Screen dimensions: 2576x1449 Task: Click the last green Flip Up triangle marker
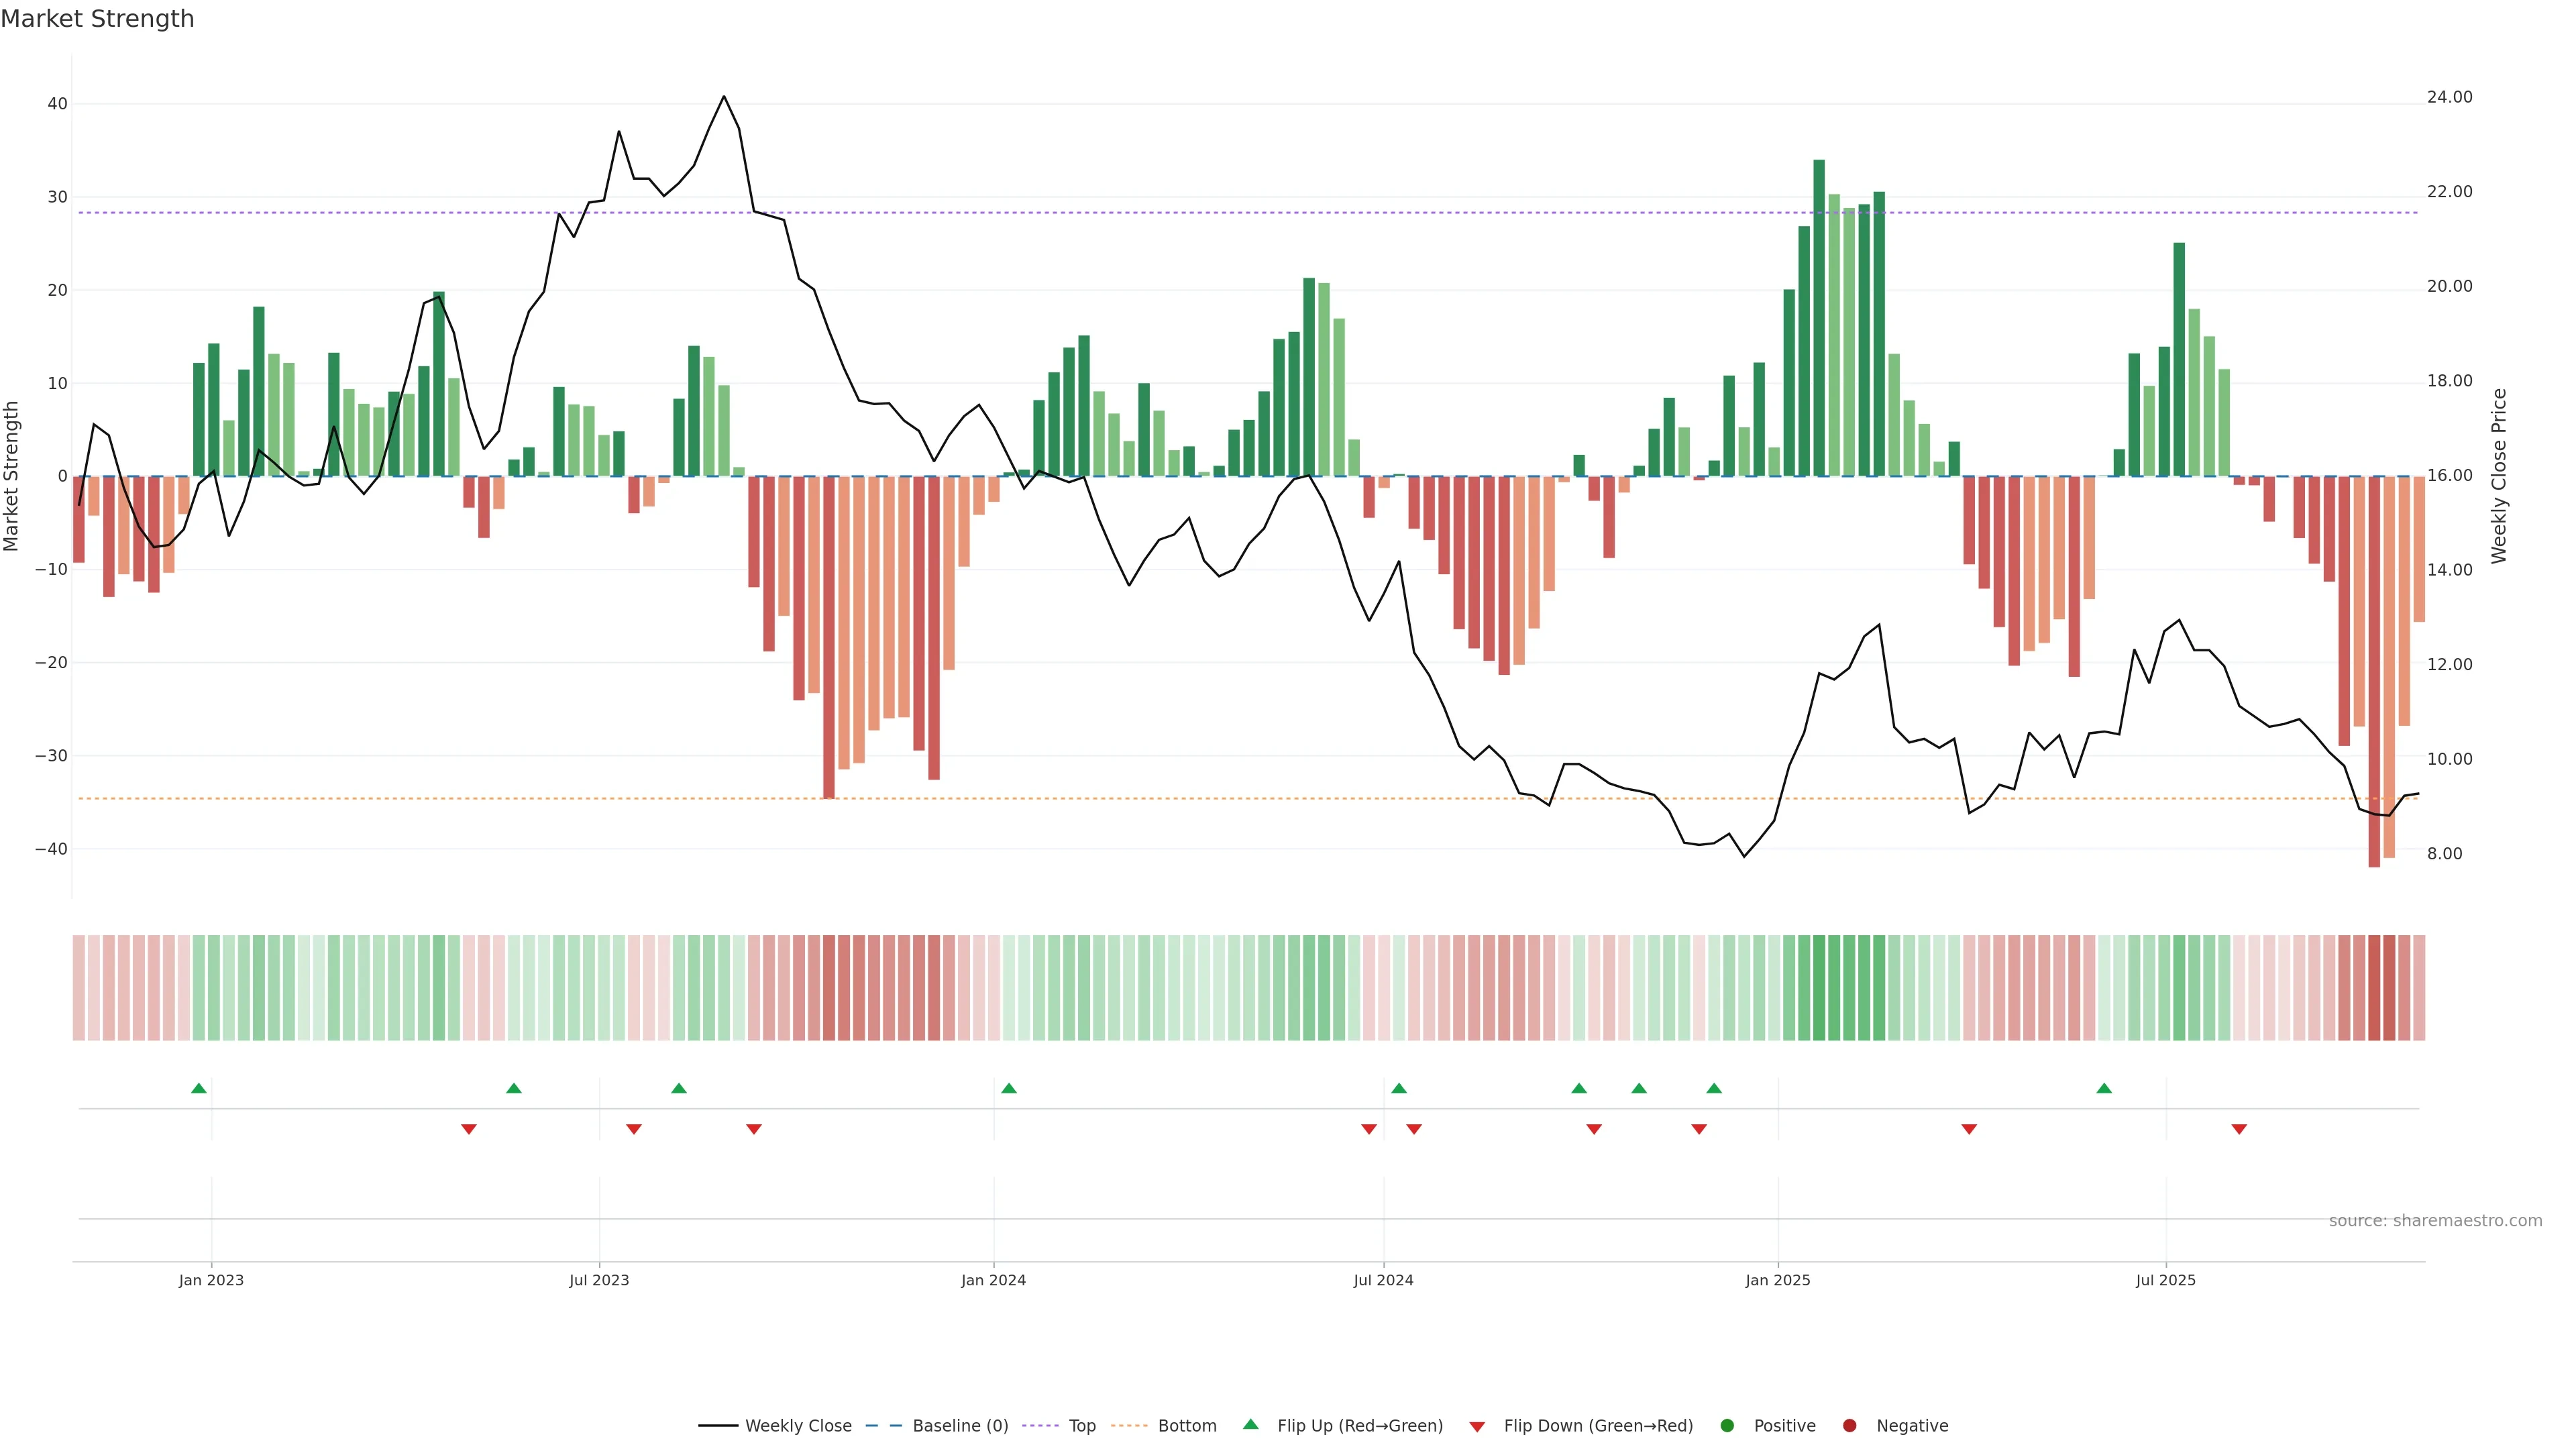[x=2104, y=1088]
